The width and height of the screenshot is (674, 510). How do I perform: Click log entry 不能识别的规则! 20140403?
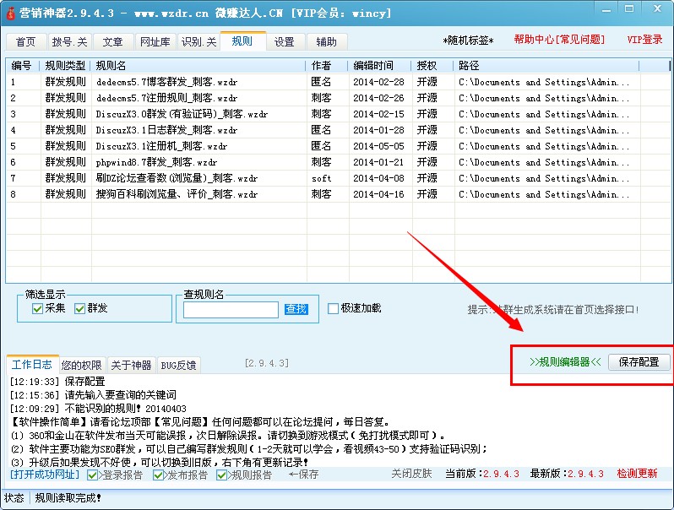click(x=126, y=409)
